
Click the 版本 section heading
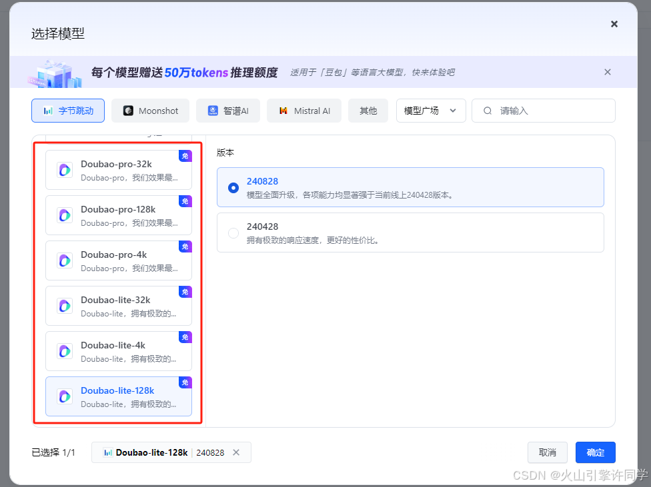coord(225,153)
